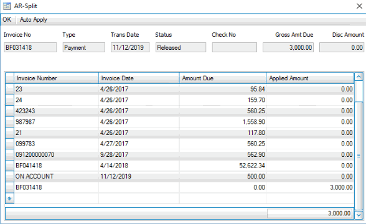Click applied amount cell for invoice 23
This screenshot has width=366, height=224.
[310, 89]
